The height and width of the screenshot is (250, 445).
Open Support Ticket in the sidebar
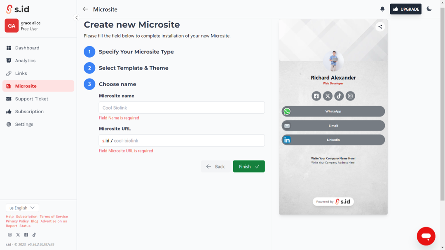[x=38, y=99]
